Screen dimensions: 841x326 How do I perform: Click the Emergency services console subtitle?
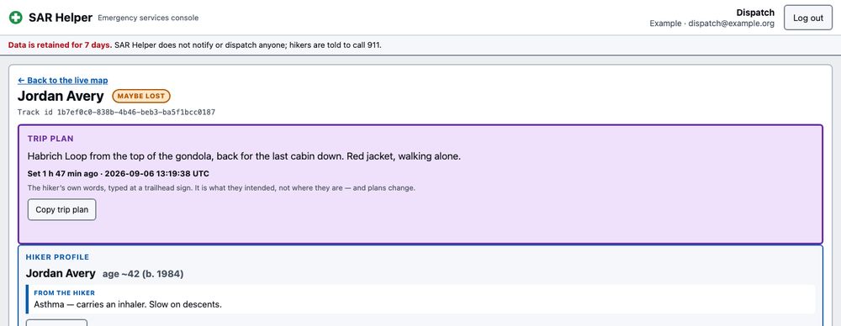(148, 18)
